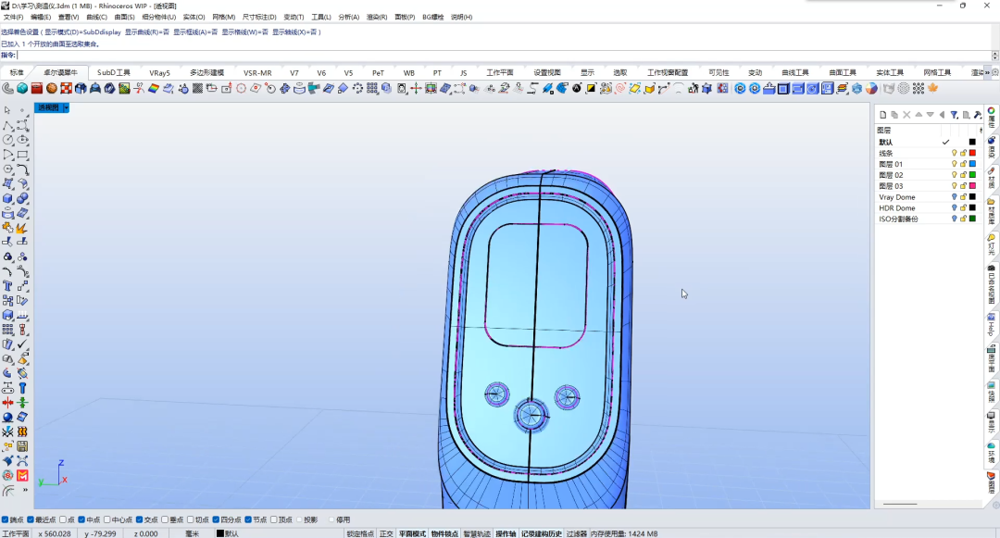The image size is (1000, 538).
Task: Enable the 垂点 perpendicular osnap checkbox
Action: click(165, 520)
